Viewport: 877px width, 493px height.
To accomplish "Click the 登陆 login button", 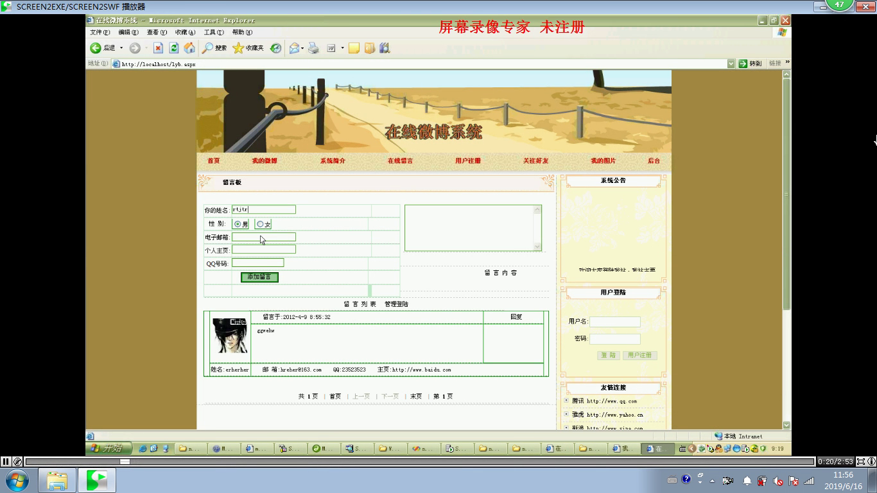I will [x=609, y=355].
